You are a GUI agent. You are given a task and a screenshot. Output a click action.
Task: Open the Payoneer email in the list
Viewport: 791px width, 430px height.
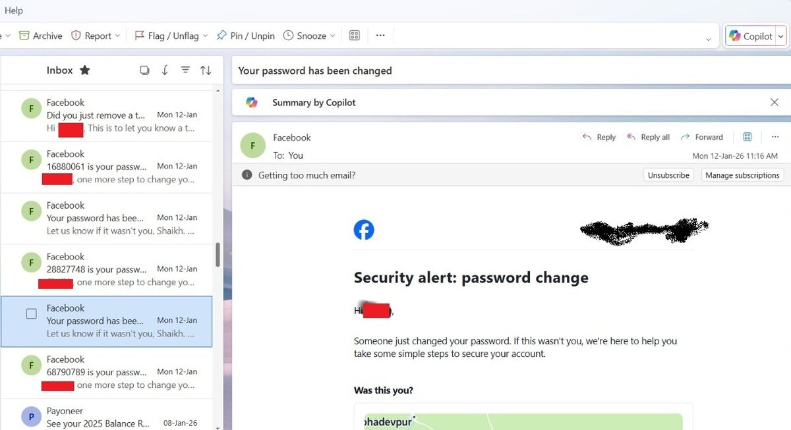click(x=119, y=417)
